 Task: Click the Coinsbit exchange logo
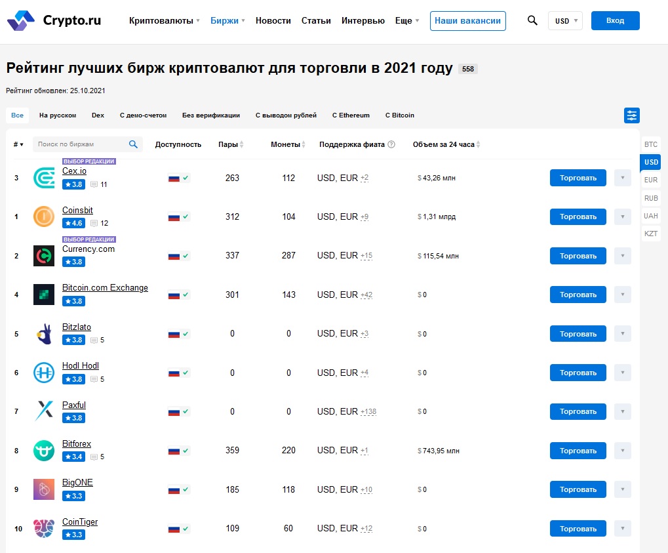click(x=44, y=216)
